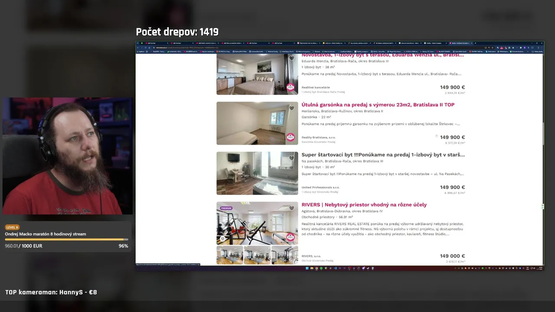Click the 149 900 € price of Super štartovací byt
Screen dimensions: 555x312
pyautogui.click(x=452, y=187)
